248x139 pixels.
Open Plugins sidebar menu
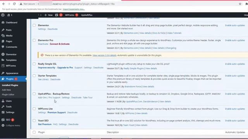10,79
